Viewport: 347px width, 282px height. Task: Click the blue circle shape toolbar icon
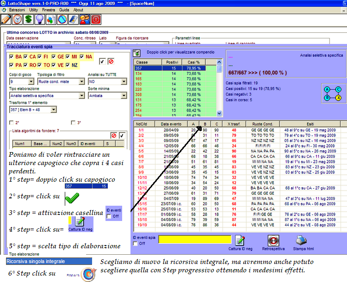click(62, 19)
